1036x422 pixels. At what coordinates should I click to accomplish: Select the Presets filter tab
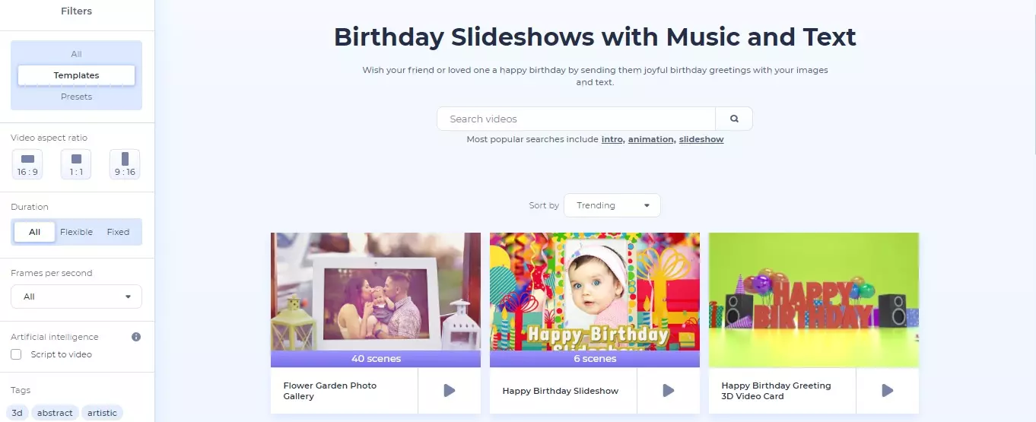[x=76, y=97]
